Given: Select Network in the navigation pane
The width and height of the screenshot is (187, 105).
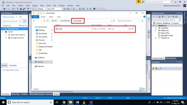Looking at the screenshot, I should 41,66.
